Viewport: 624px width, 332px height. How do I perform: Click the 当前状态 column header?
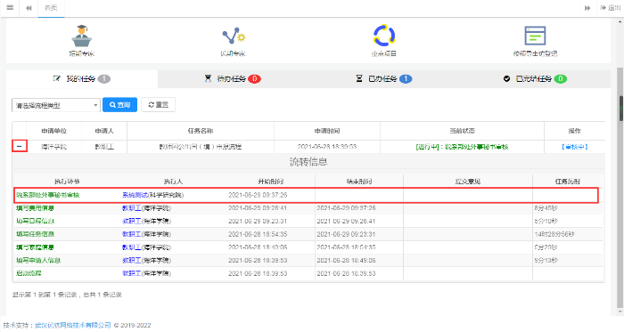462,131
